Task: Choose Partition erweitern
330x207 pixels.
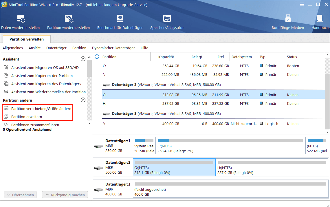Action: click(27, 117)
